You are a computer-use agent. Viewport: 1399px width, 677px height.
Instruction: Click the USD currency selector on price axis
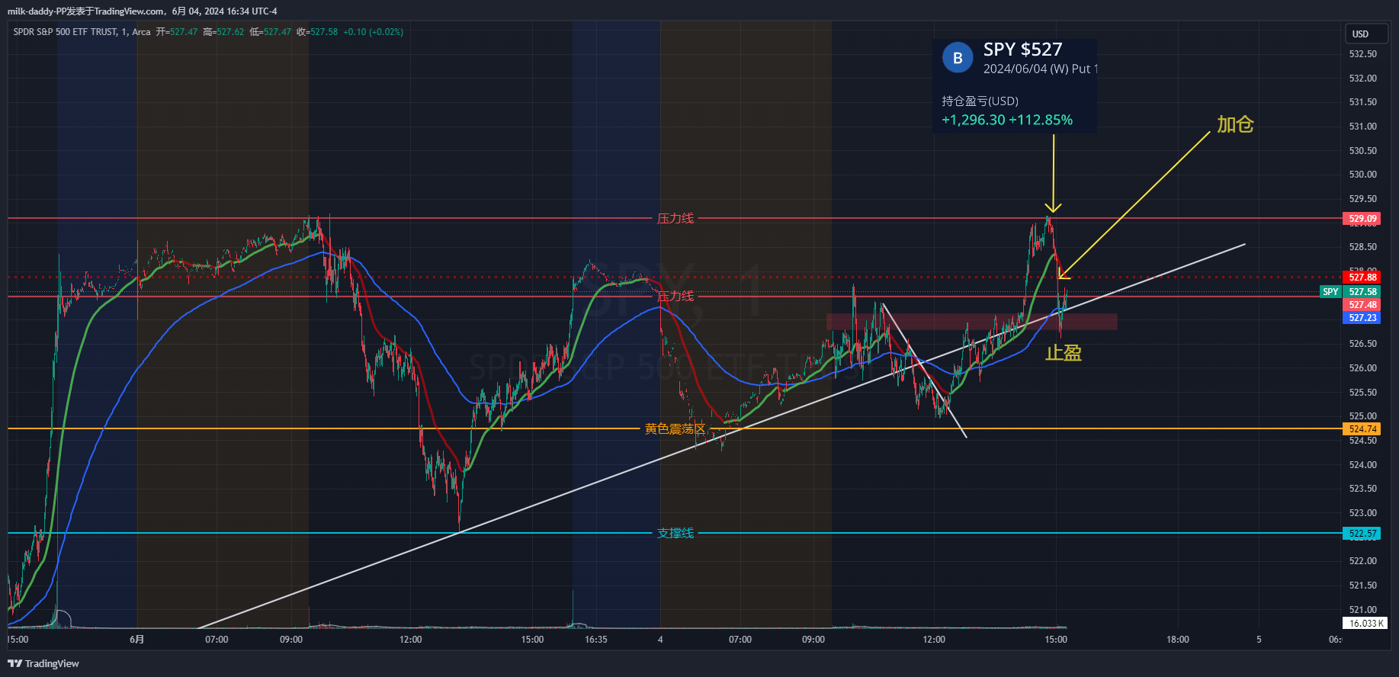point(1361,34)
